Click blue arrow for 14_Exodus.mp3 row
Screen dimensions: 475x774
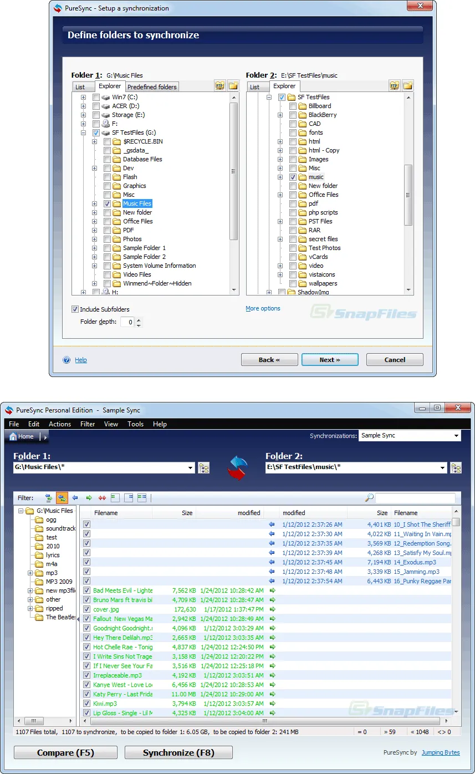[x=272, y=562]
